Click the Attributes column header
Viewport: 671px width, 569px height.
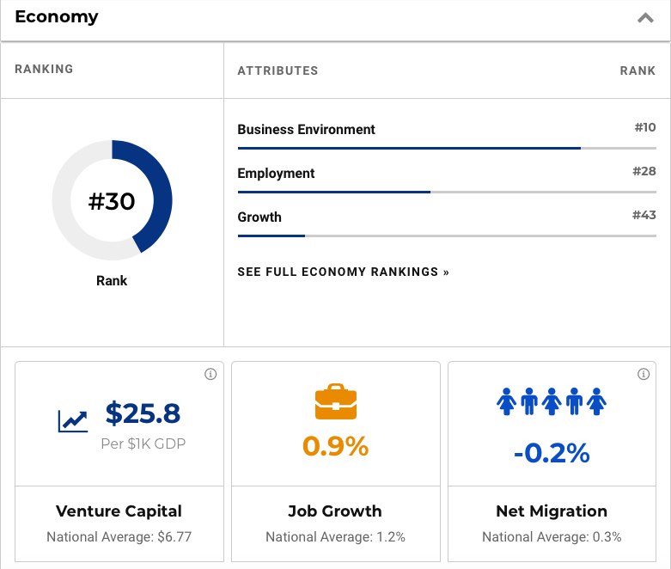278,70
